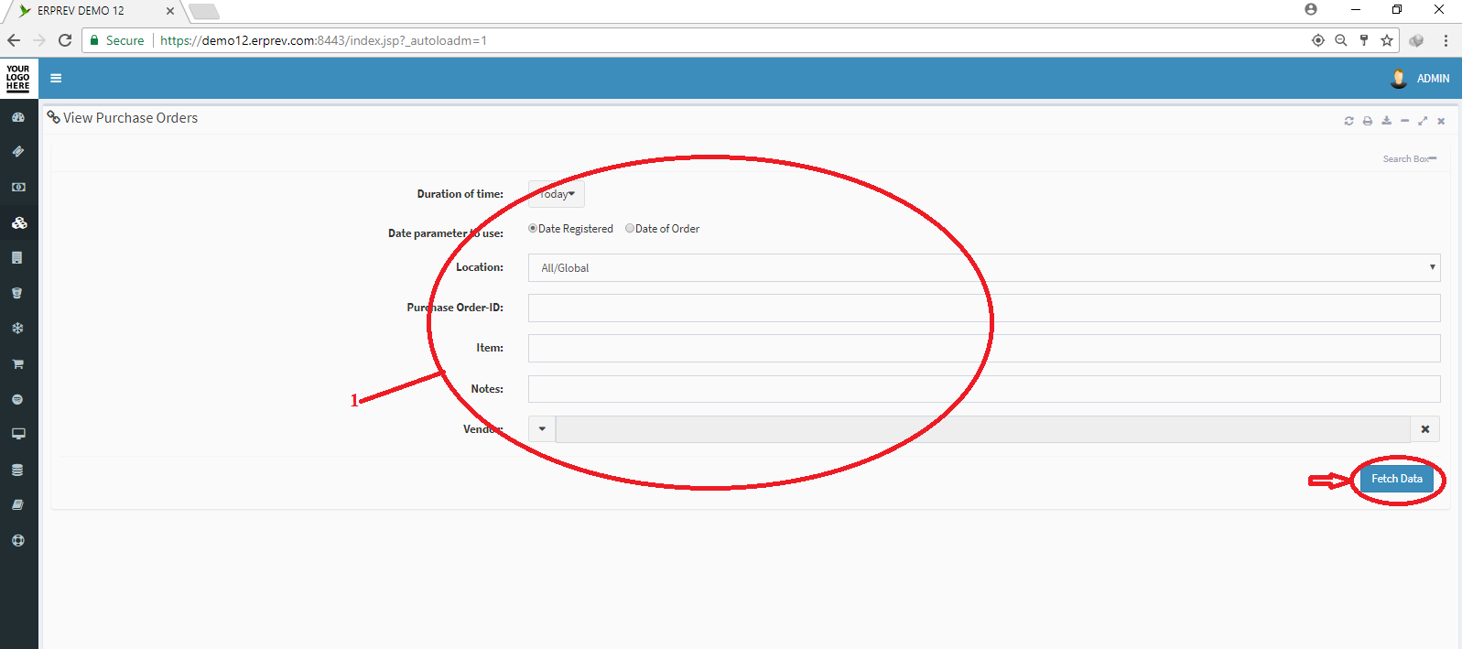
Task: Click the Location label
Action: tap(480, 267)
